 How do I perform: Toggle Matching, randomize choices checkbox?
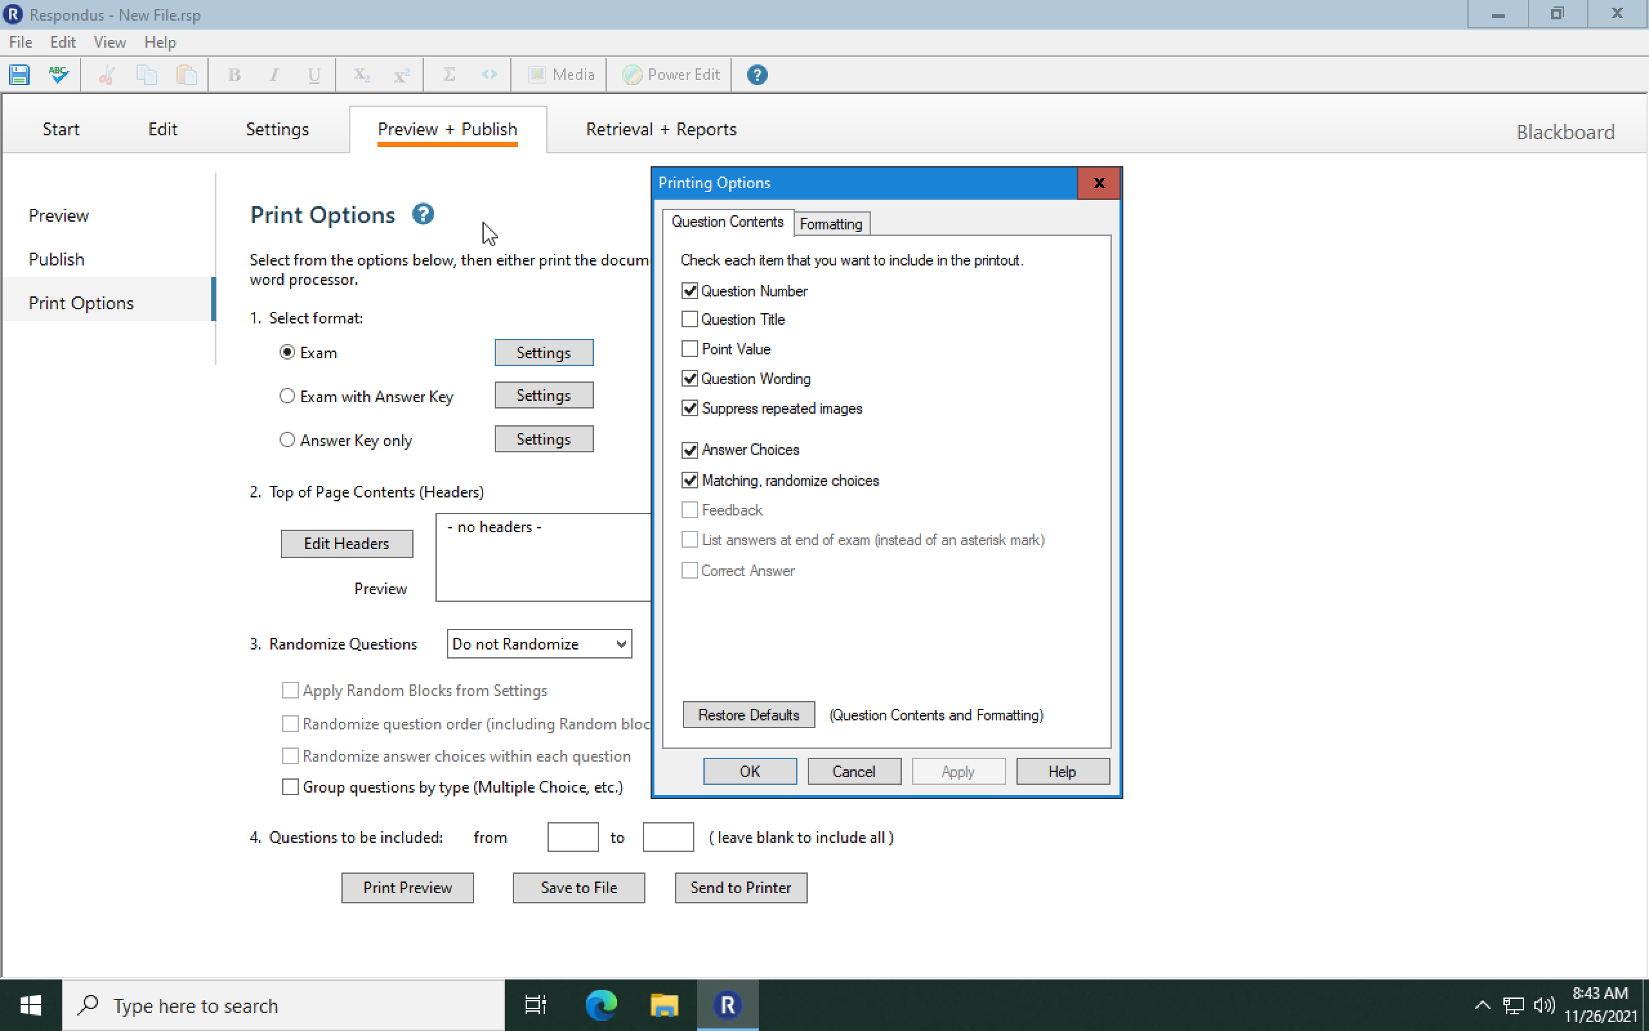[x=690, y=480]
